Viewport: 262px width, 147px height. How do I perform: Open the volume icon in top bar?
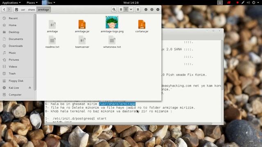pos(248,3)
